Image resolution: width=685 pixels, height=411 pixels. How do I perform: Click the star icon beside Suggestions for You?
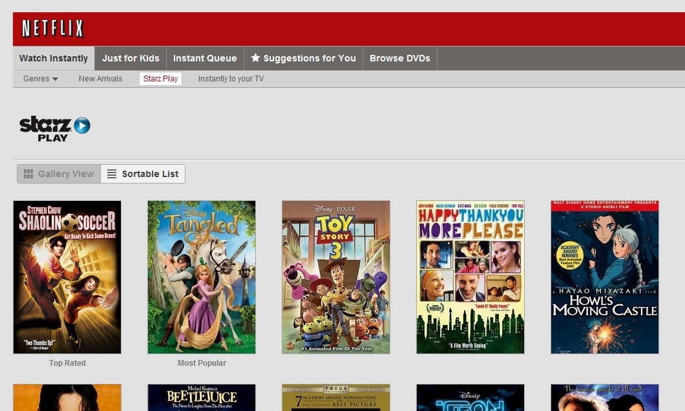[255, 58]
